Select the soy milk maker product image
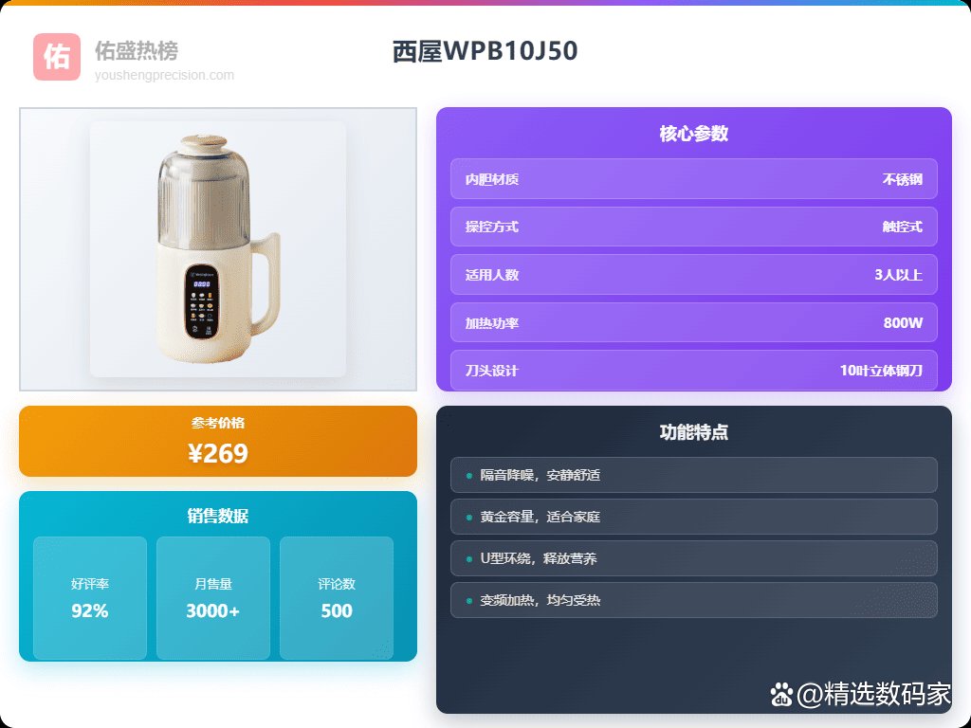This screenshot has height=728, width=971. pos(218,249)
